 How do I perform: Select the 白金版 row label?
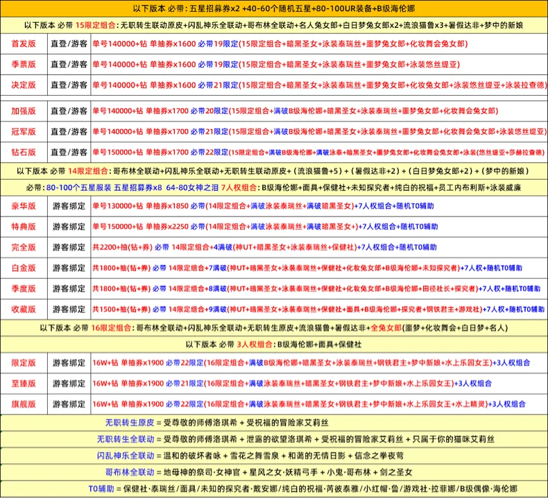24,268
